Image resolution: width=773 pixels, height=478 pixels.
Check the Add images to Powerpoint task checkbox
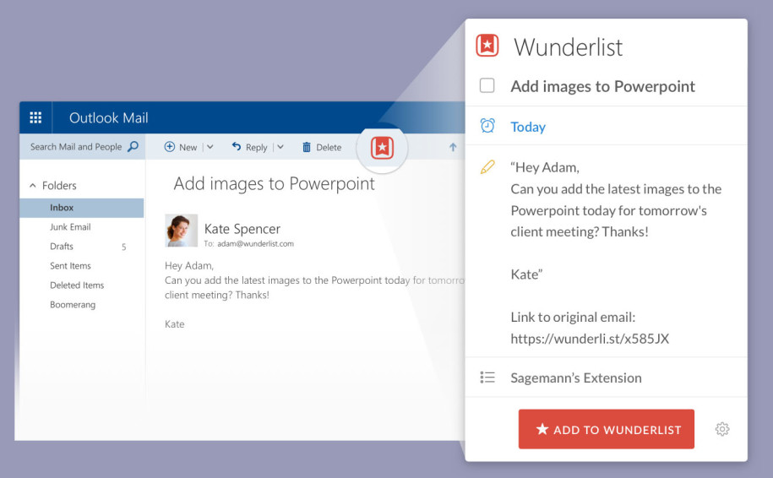point(487,85)
